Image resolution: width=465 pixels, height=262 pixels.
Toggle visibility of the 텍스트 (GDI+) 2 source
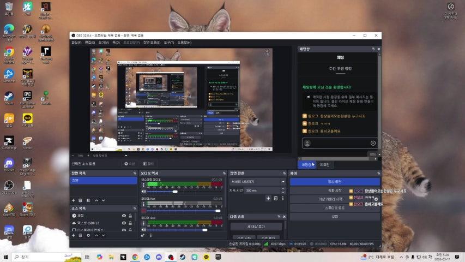(124, 223)
